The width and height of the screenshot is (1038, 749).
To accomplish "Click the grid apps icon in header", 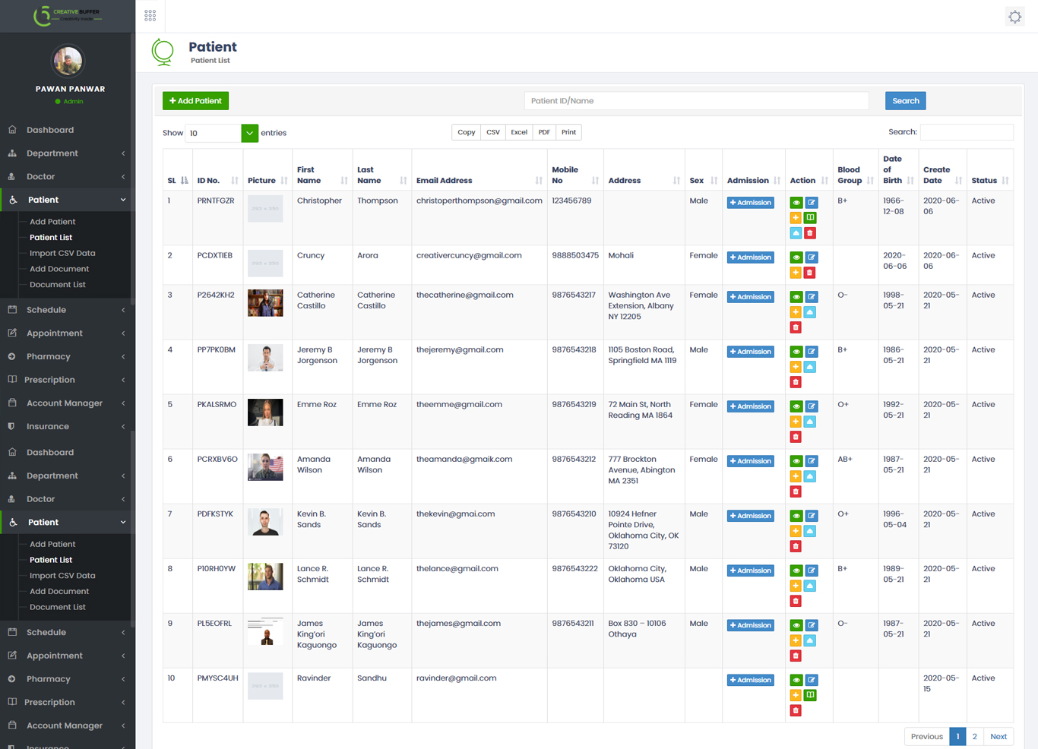I will (x=150, y=15).
